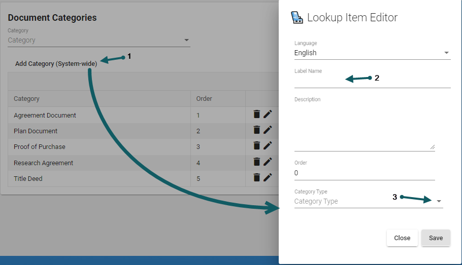Delete the Agreement Document category
Screen dimensions: 462x265
coord(257,115)
